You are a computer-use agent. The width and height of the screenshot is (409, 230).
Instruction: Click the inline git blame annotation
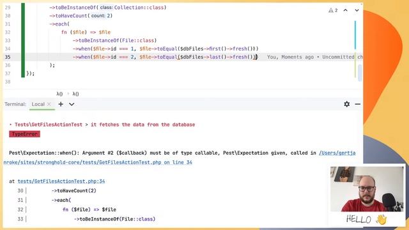click(315, 57)
